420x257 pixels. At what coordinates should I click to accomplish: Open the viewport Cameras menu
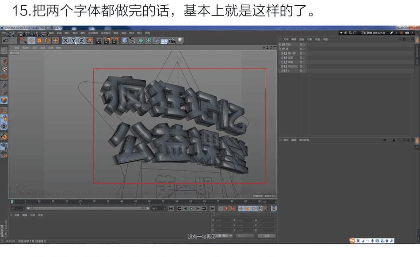[x=26, y=48]
